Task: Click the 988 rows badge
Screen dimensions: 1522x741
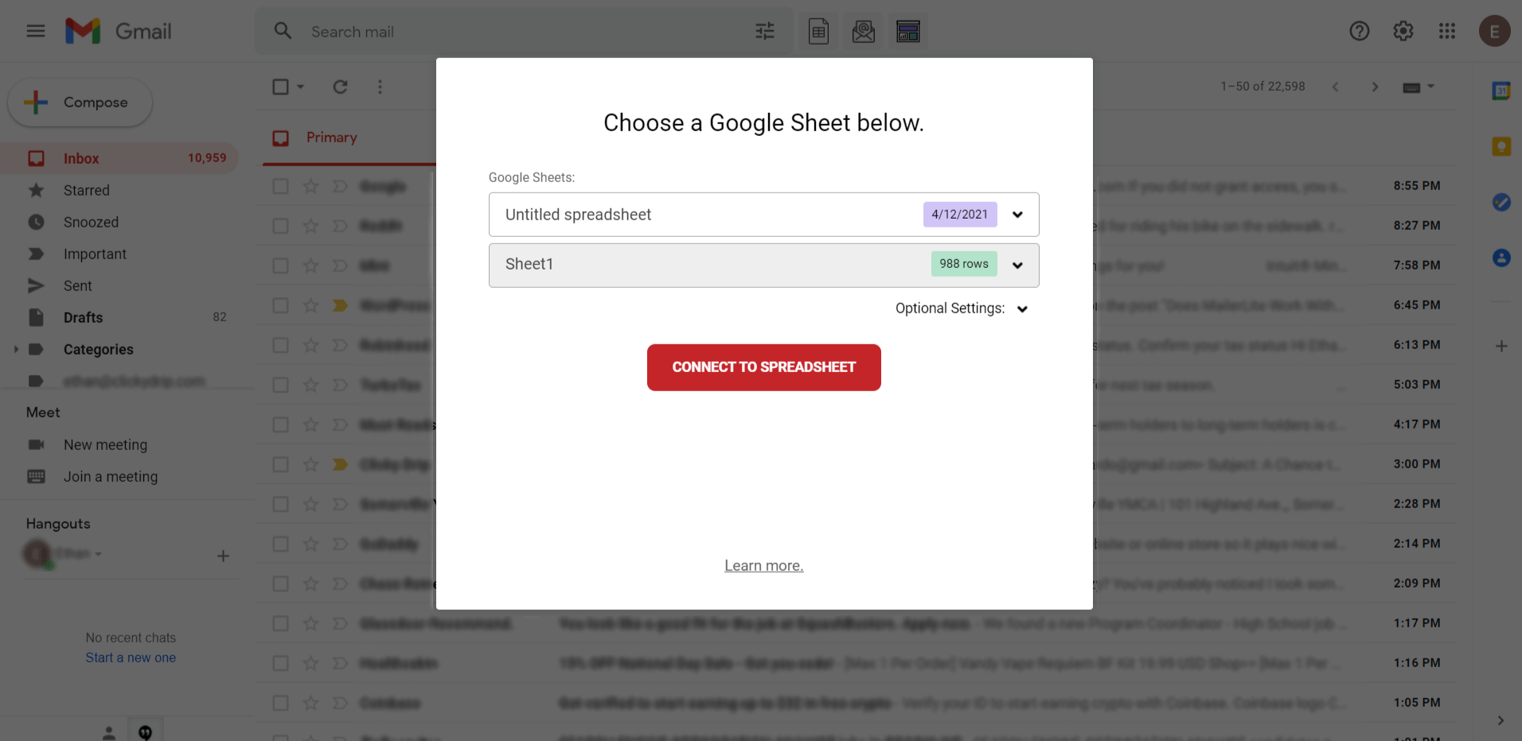Action: point(964,264)
